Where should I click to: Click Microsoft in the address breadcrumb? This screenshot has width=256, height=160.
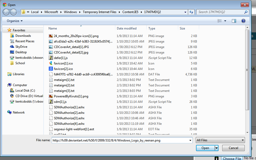(x=51, y=12)
